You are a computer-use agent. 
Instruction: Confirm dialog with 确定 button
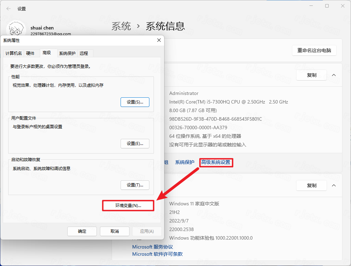click(x=82, y=231)
